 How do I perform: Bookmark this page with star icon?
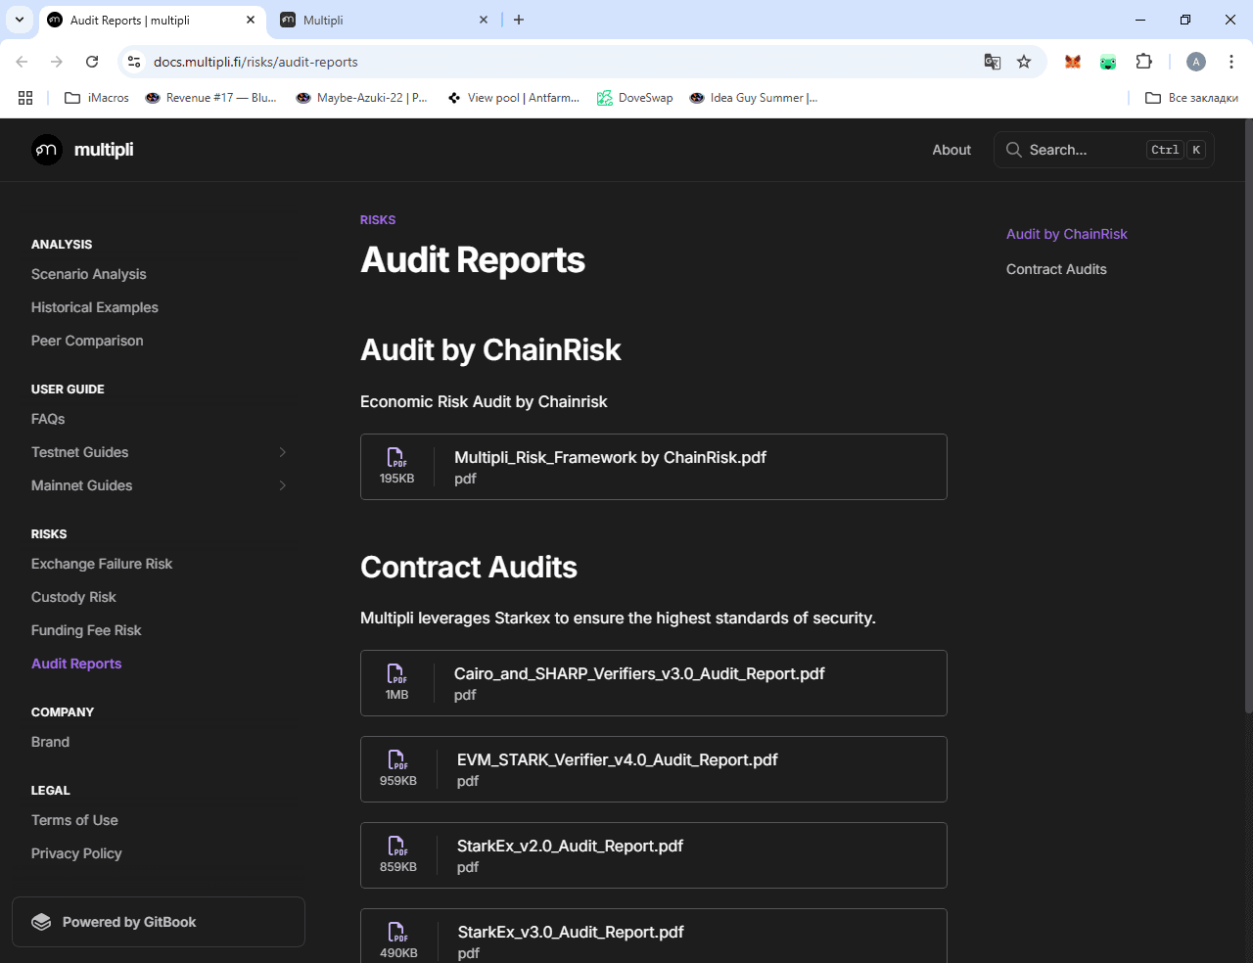click(1024, 62)
